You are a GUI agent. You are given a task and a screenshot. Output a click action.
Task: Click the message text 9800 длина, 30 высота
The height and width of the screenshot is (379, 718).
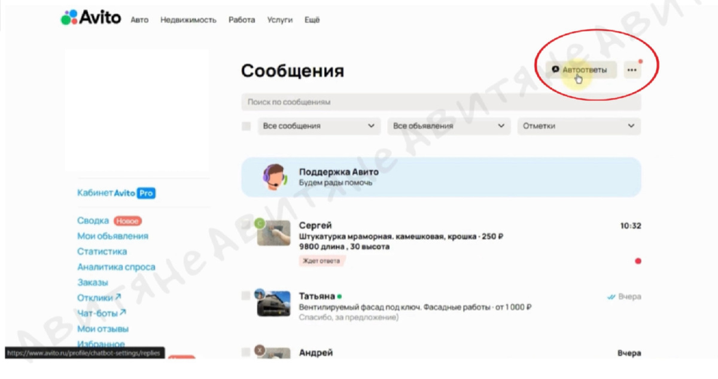click(x=344, y=246)
